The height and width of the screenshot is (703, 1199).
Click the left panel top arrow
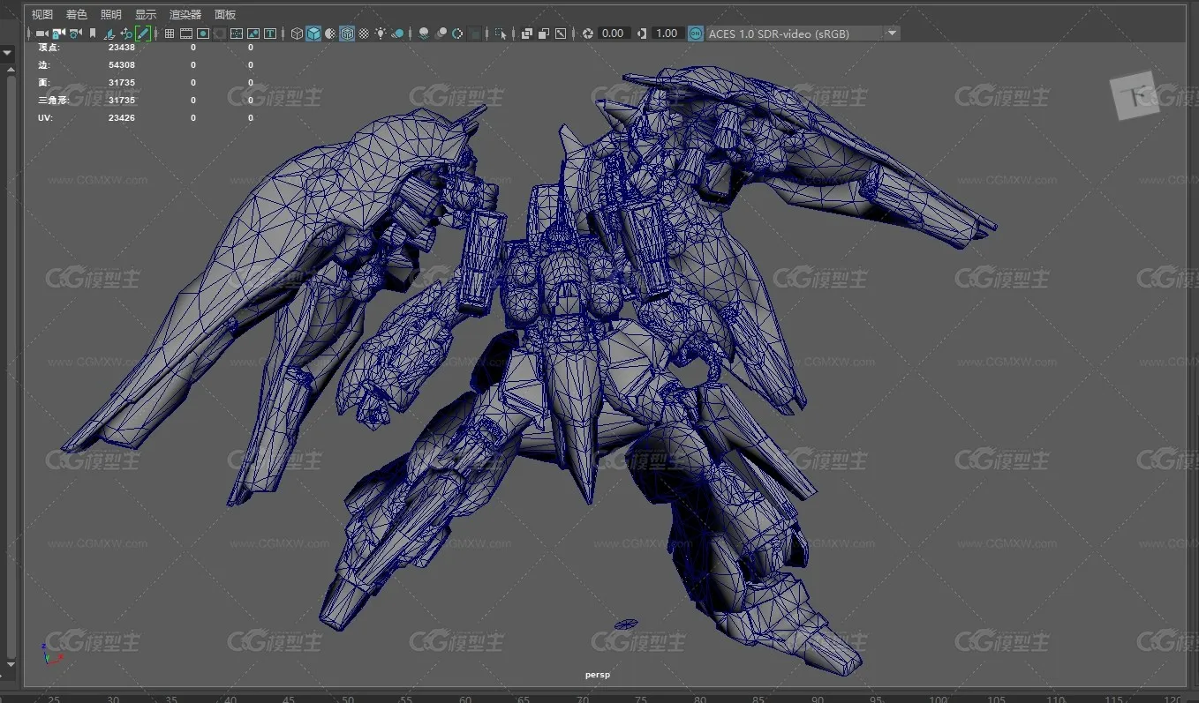[x=8, y=53]
